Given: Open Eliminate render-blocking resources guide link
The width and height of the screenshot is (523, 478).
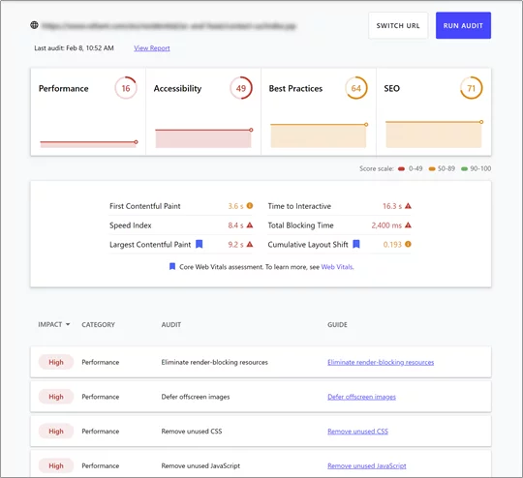Looking at the screenshot, I should click(x=381, y=362).
